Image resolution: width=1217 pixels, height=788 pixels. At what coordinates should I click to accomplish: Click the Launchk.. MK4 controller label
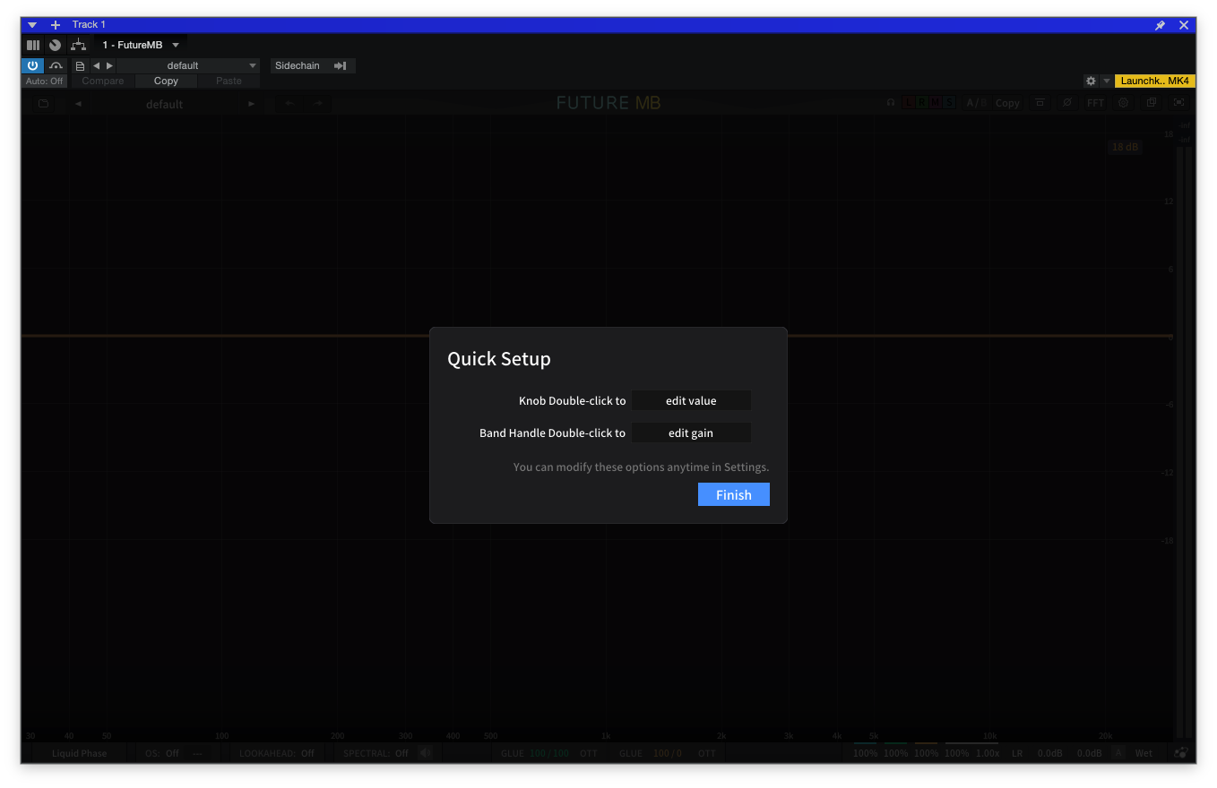1155,81
